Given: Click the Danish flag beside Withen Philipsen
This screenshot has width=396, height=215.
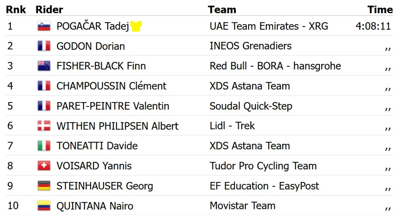Looking at the screenshot, I should click(x=44, y=126).
